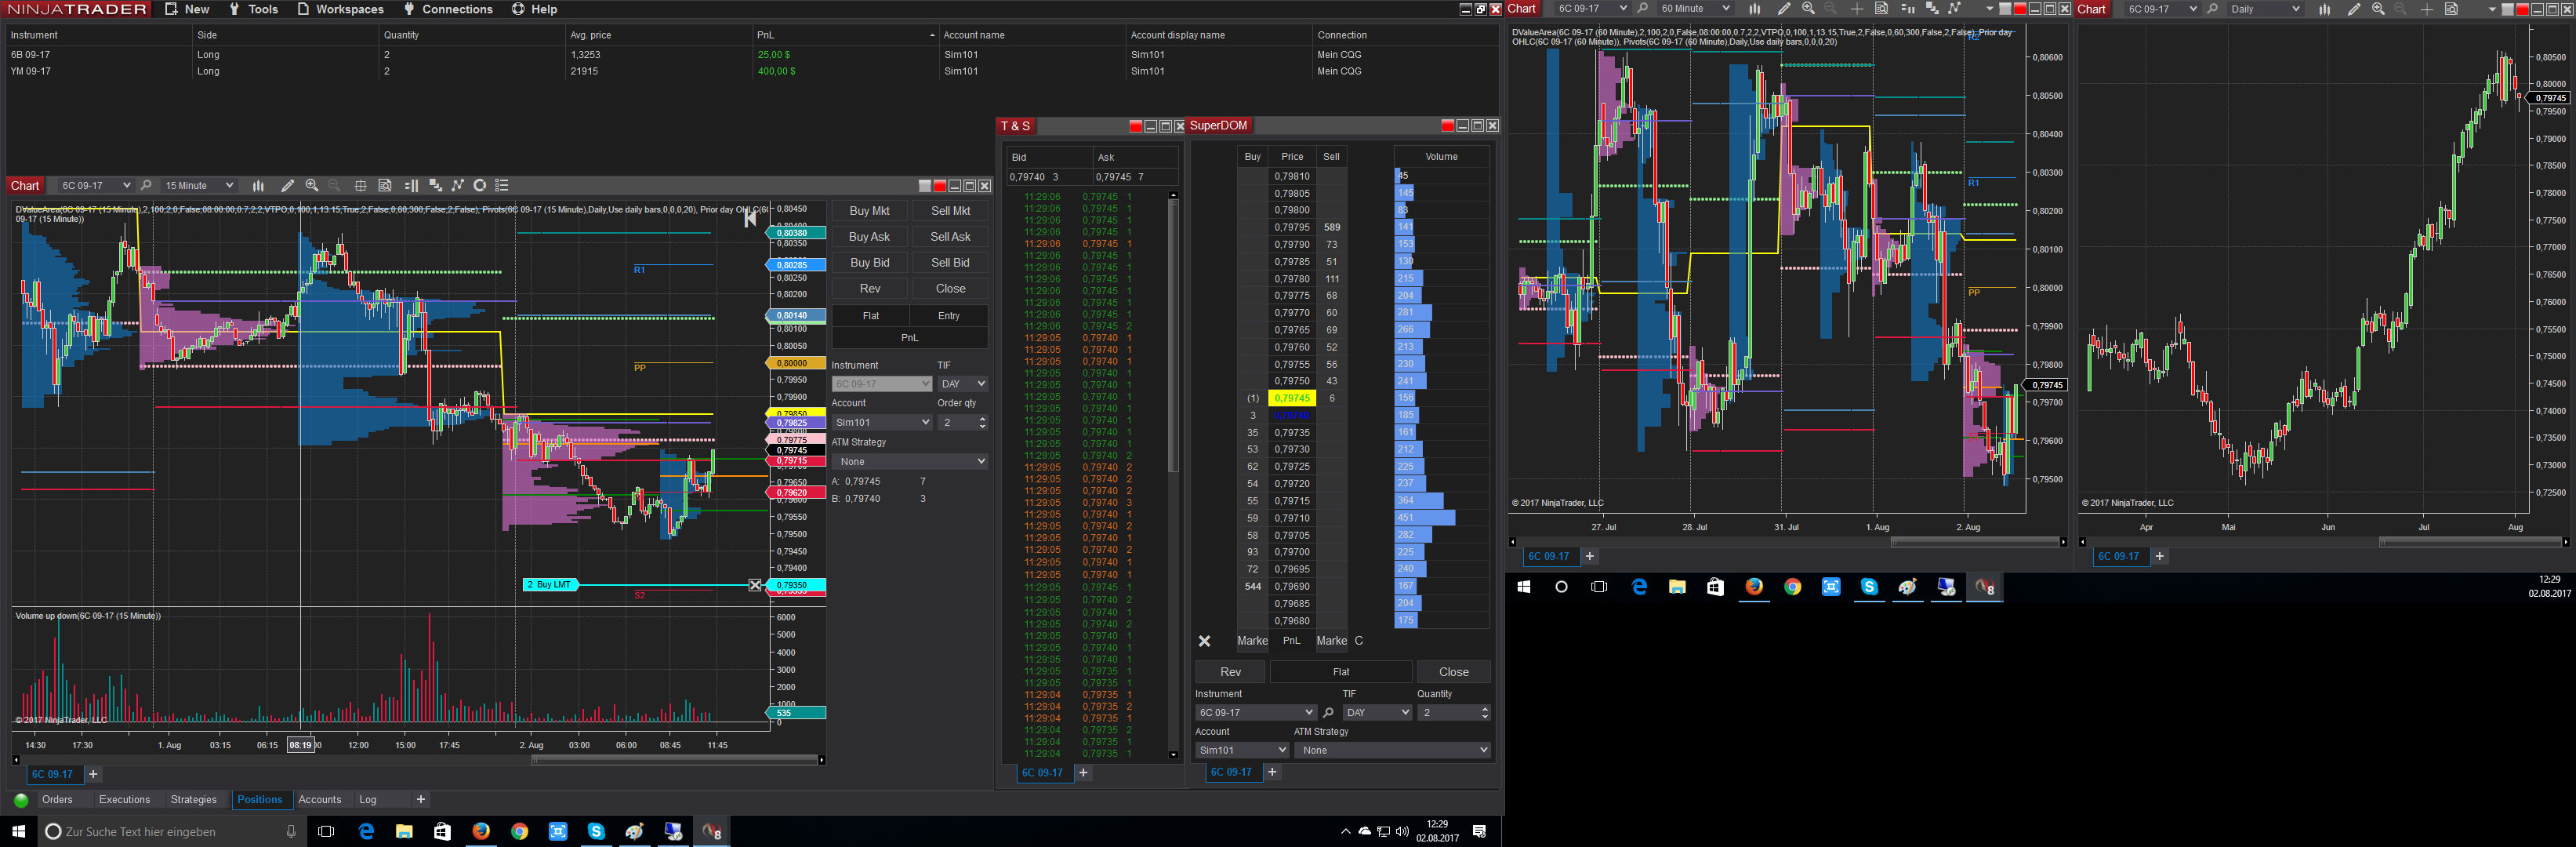
Task: Sort positions by PnL column header
Action: click(x=844, y=35)
